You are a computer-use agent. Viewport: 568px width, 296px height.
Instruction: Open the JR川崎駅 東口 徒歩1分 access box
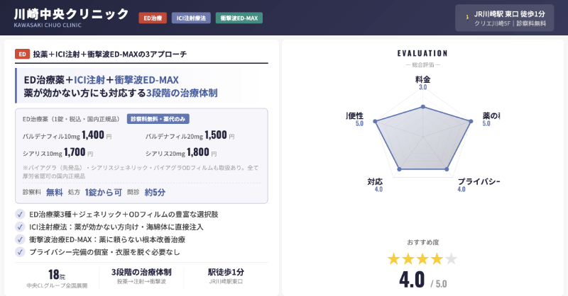pos(504,18)
